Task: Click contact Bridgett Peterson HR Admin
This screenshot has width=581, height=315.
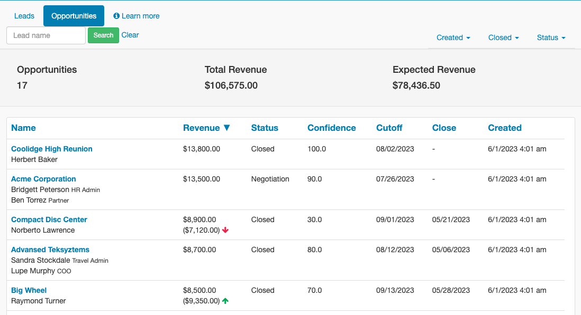Action: coord(56,189)
